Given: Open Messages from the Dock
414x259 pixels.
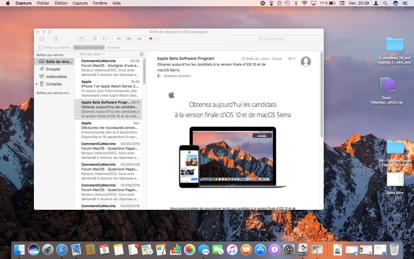Looking at the screenshot, I should 204,250.
